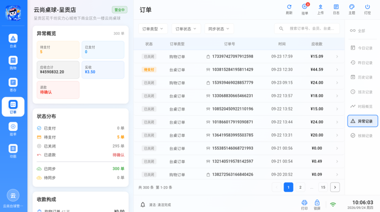Open details arrow for order 155385146068721993
Image resolution: width=380 pixels, height=212 pixels.
tap(337, 148)
